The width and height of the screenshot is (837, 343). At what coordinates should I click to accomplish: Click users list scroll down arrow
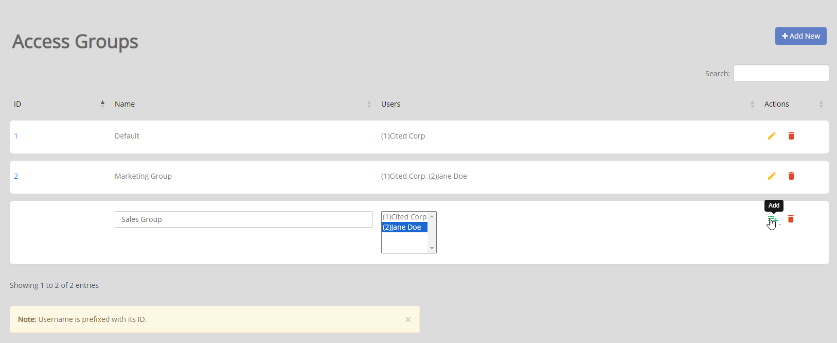432,248
